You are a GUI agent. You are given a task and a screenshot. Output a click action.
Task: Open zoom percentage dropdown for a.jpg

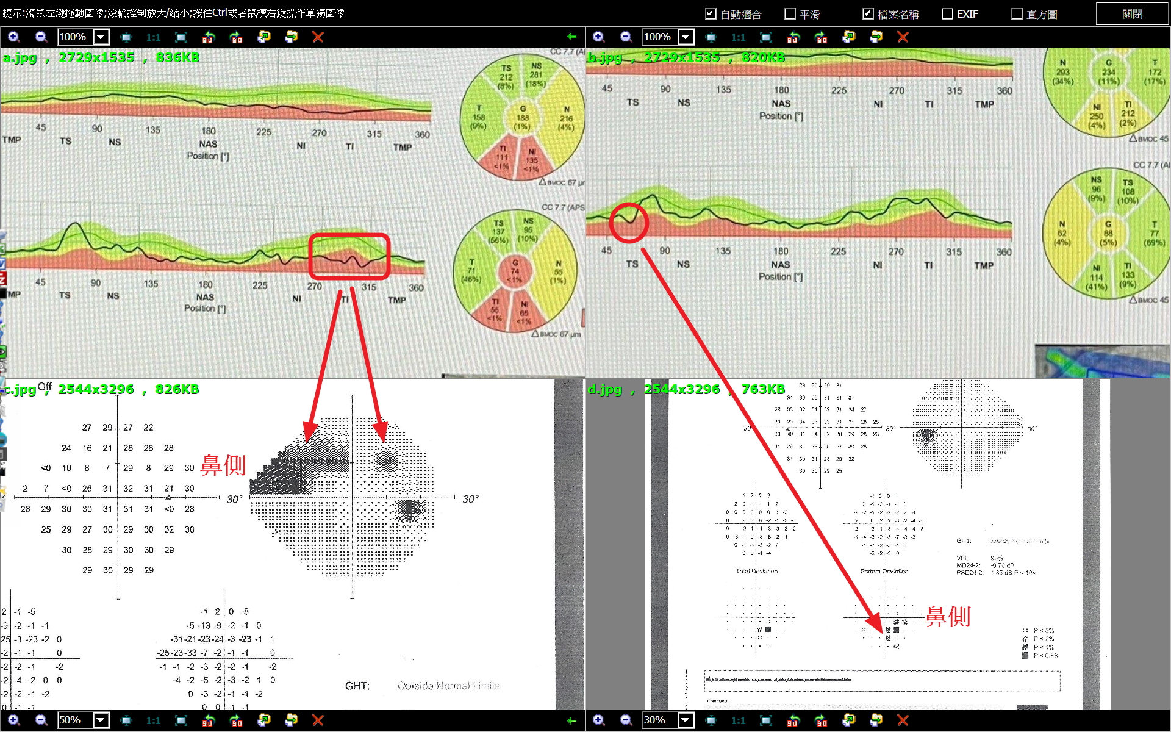click(x=101, y=37)
